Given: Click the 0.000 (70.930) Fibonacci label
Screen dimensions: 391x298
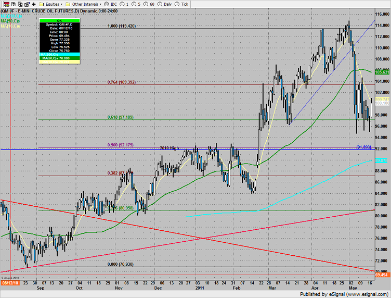Looking at the screenshot, I should (x=121, y=264).
